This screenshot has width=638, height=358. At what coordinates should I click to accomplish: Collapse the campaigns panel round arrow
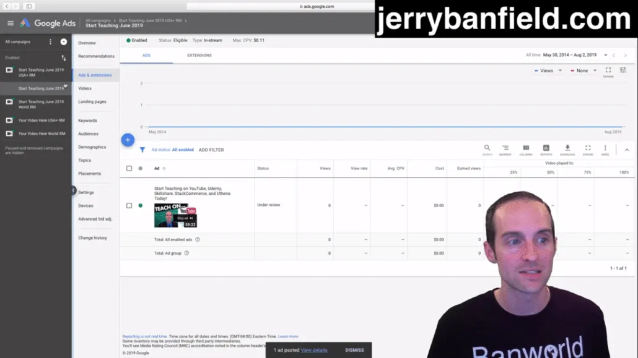[63, 41]
